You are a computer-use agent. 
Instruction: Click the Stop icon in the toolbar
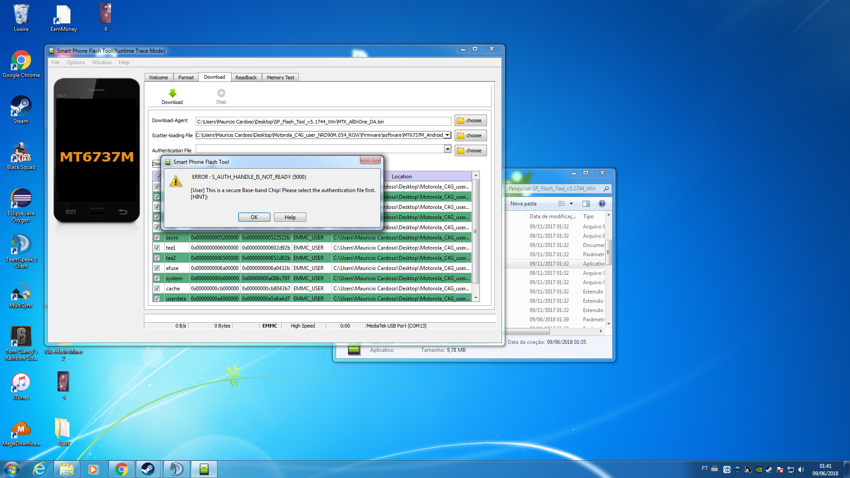(x=221, y=93)
